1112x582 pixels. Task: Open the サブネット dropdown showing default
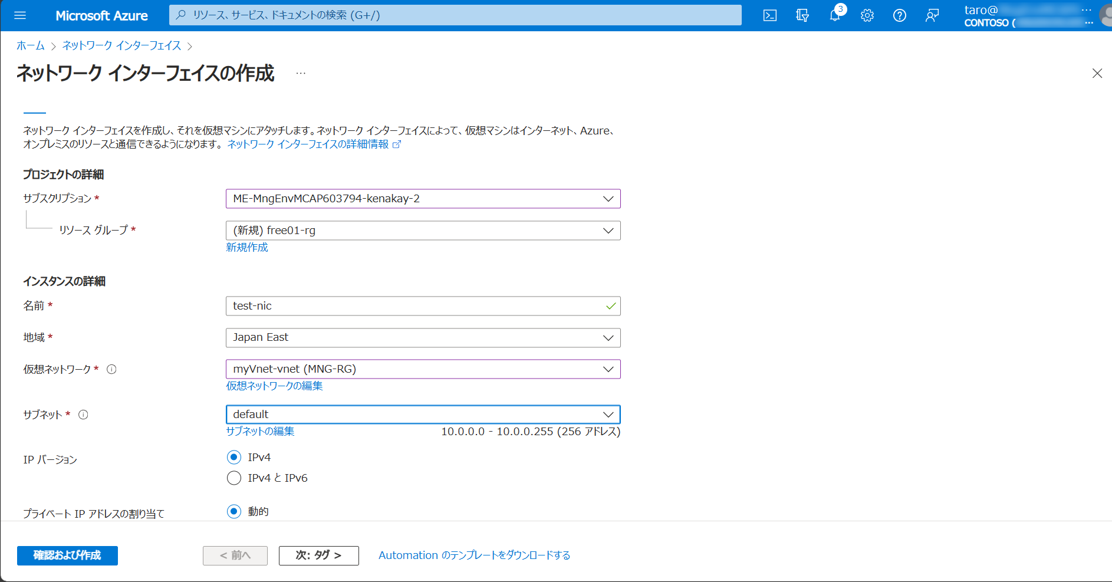coord(423,415)
